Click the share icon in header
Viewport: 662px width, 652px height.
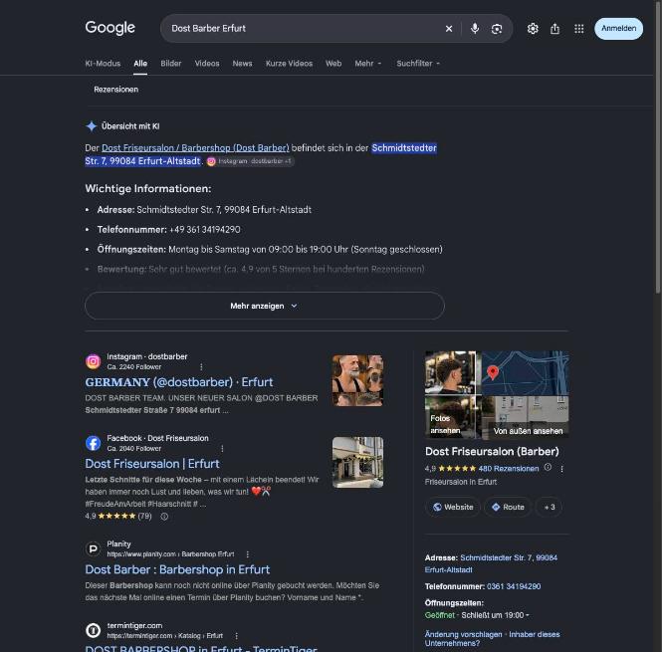554,28
